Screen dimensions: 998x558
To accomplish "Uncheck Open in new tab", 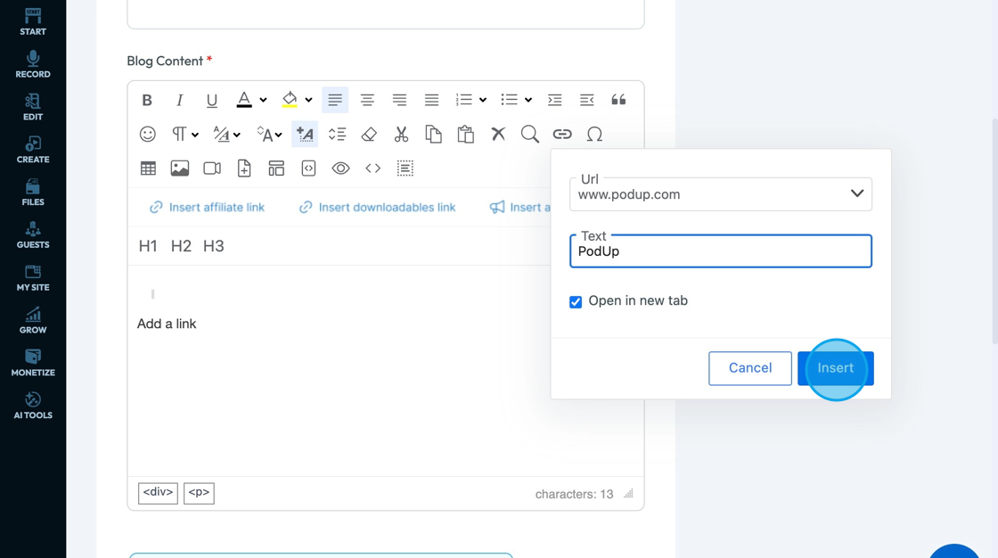I will click(576, 302).
